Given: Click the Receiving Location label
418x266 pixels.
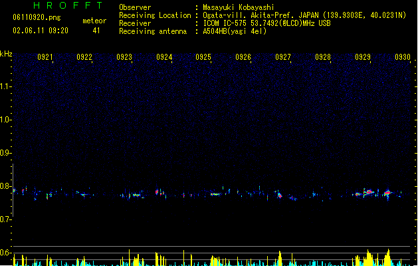Looking at the screenshot, I should pyautogui.click(x=155, y=15).
